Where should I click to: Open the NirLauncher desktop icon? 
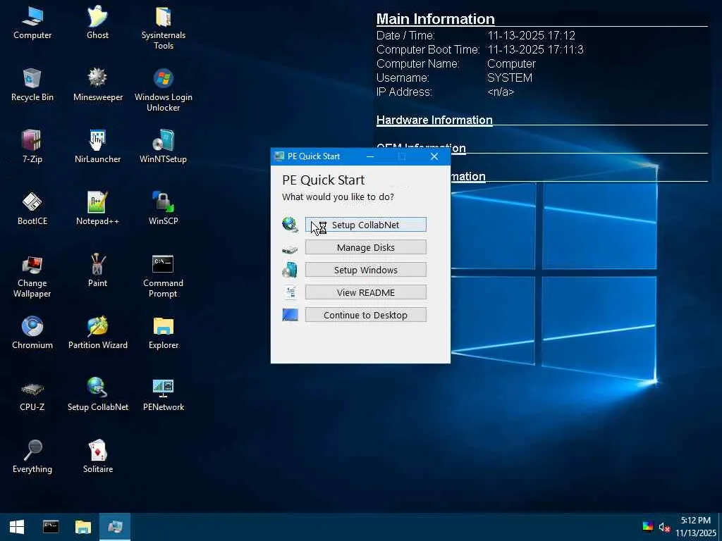point(97,147)
